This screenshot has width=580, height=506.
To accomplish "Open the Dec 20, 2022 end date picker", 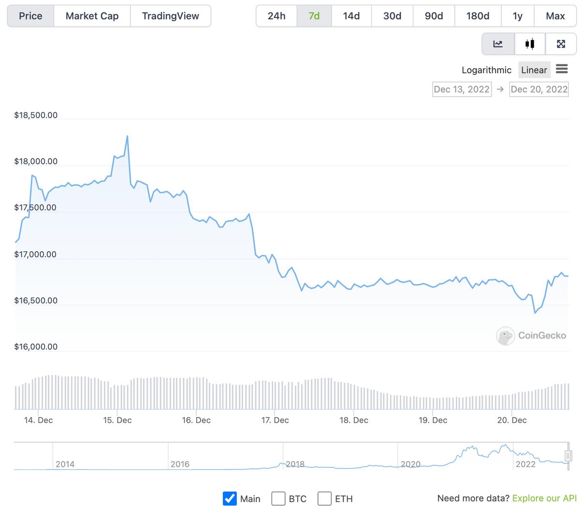I will [539, 89].
